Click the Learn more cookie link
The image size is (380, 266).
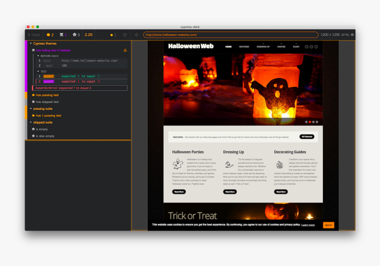pos(308,225)
